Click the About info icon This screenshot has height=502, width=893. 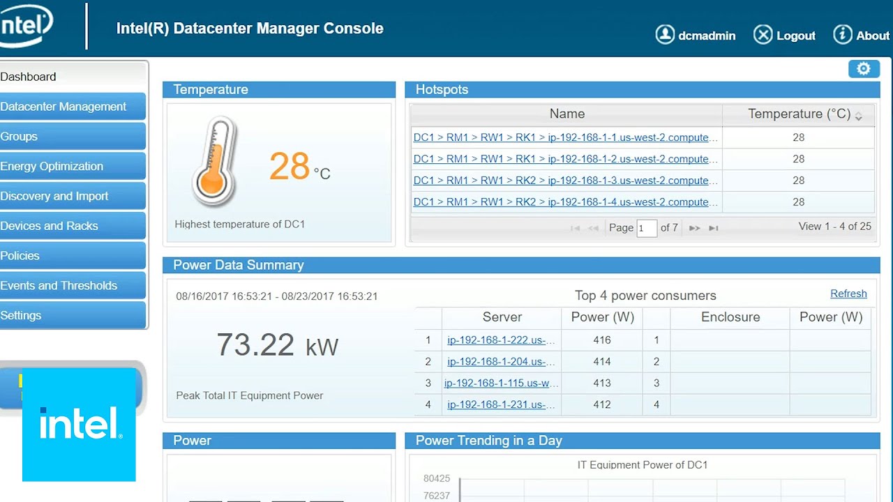pos(843,35)
